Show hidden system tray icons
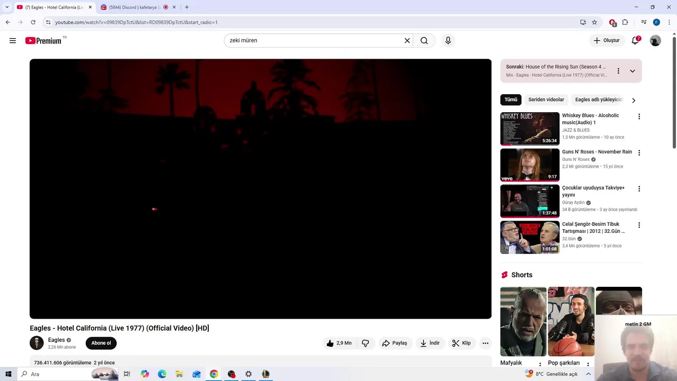 pyautogui.click(x=588, y=374)
